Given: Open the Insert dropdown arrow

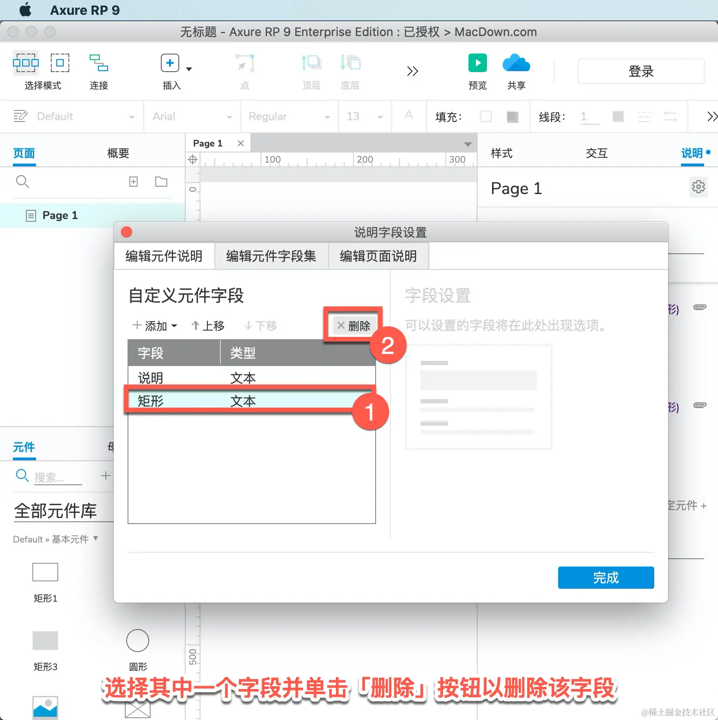Looking at the screenshot, I should coord(189,69).
